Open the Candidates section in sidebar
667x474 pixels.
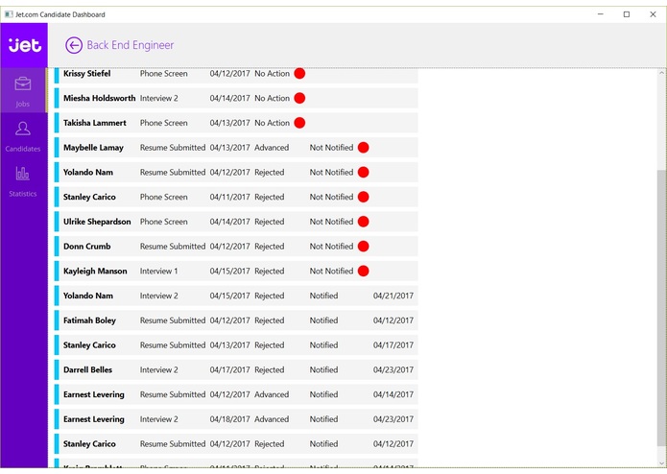[23, 136]
